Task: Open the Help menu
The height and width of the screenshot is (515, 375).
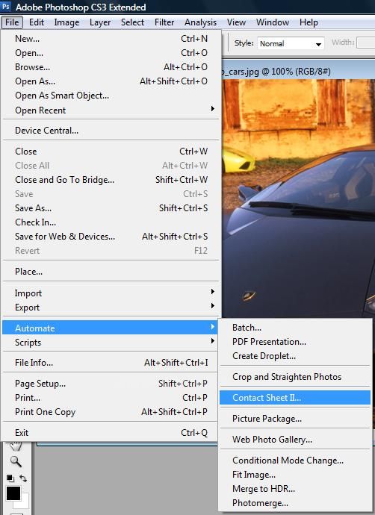Action: click(309, 22)
